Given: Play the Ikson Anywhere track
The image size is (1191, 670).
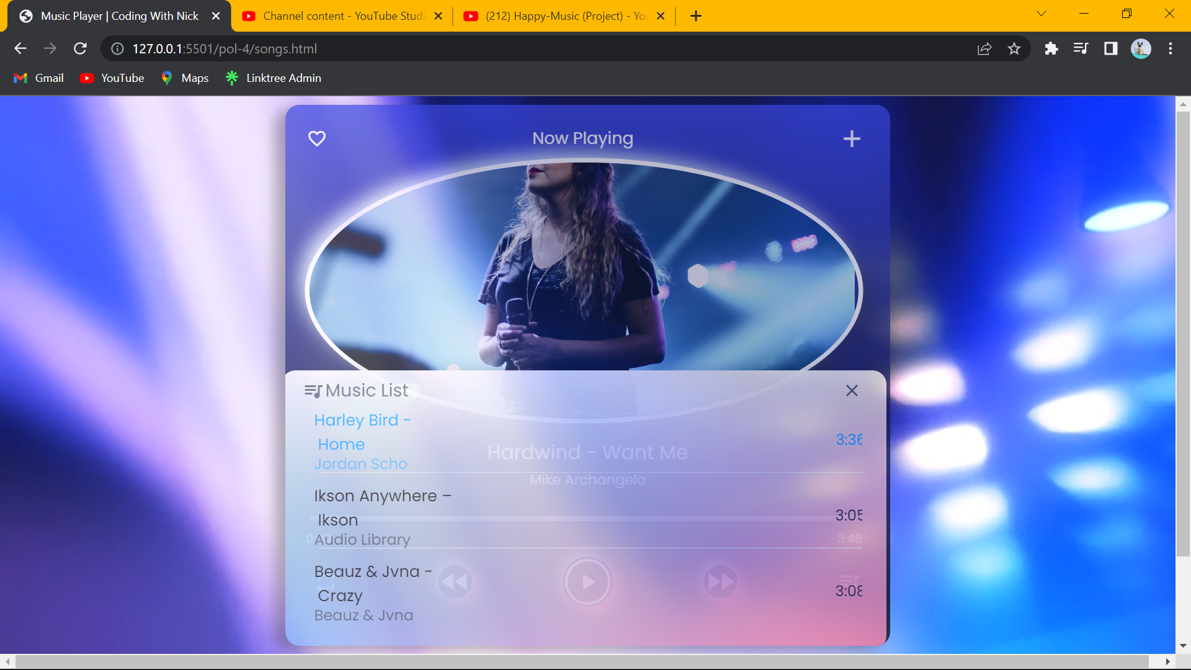Looking at the screenshot, I should pos(382,508).
